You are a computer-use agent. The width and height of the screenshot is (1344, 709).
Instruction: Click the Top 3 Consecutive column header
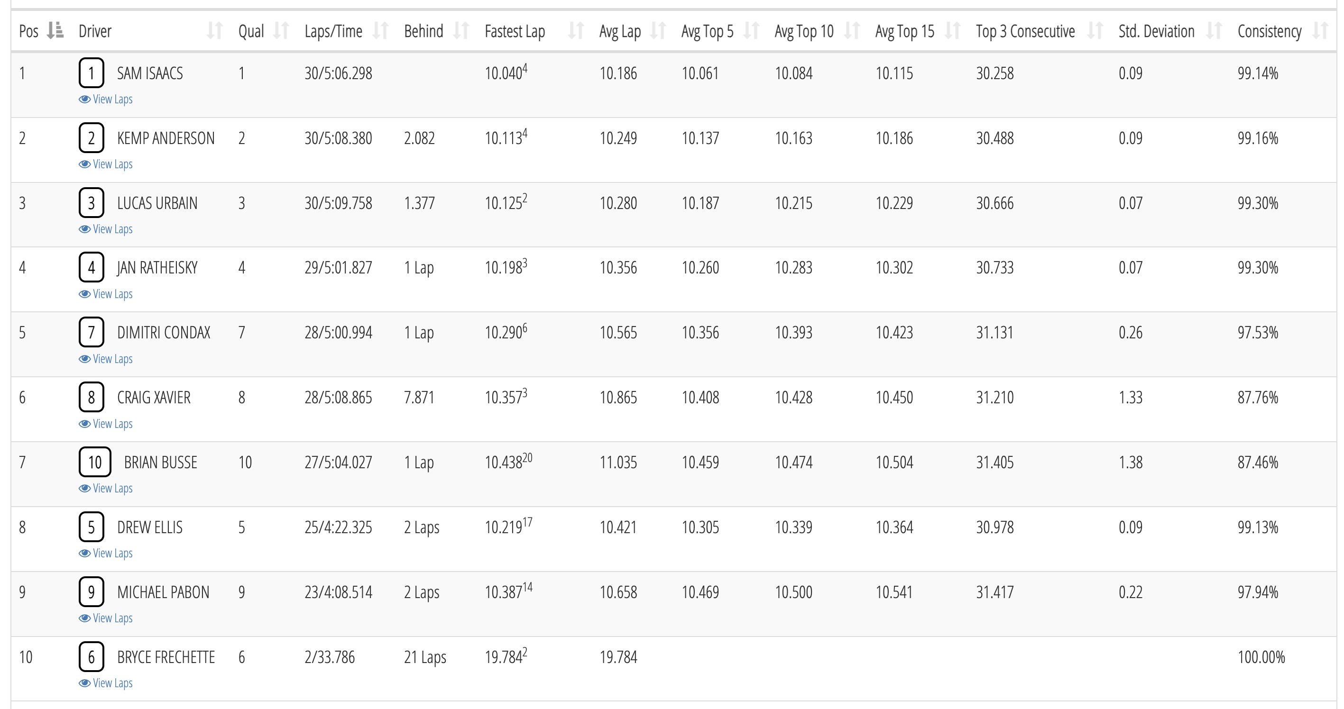1025,31
